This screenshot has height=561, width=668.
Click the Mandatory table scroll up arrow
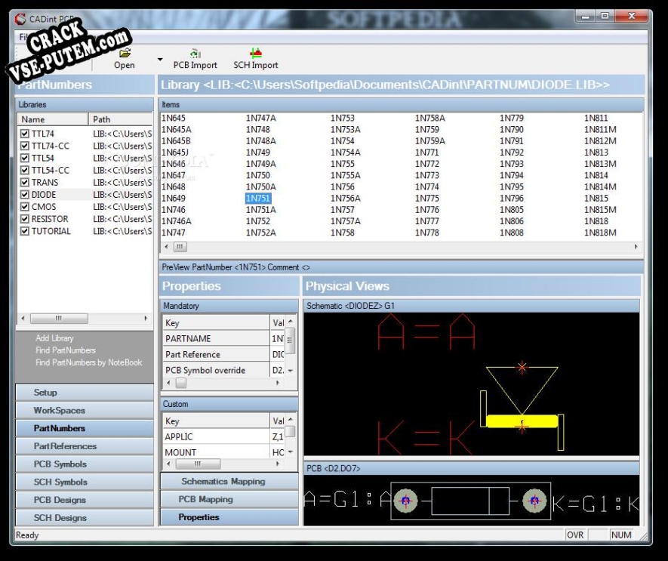pyautogui.click(x=291, y=321)
